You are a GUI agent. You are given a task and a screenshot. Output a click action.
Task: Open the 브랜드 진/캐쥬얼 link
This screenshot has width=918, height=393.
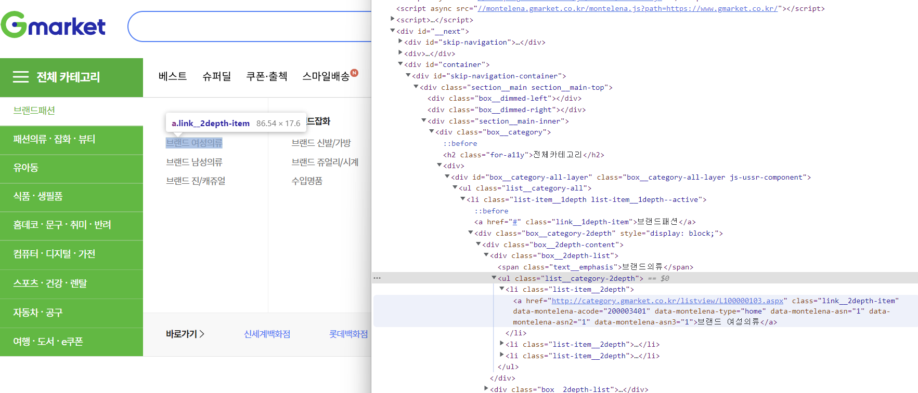[196, 181]
